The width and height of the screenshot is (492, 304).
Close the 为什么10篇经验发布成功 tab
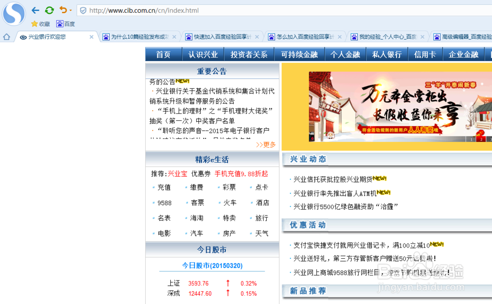(174, 37)
